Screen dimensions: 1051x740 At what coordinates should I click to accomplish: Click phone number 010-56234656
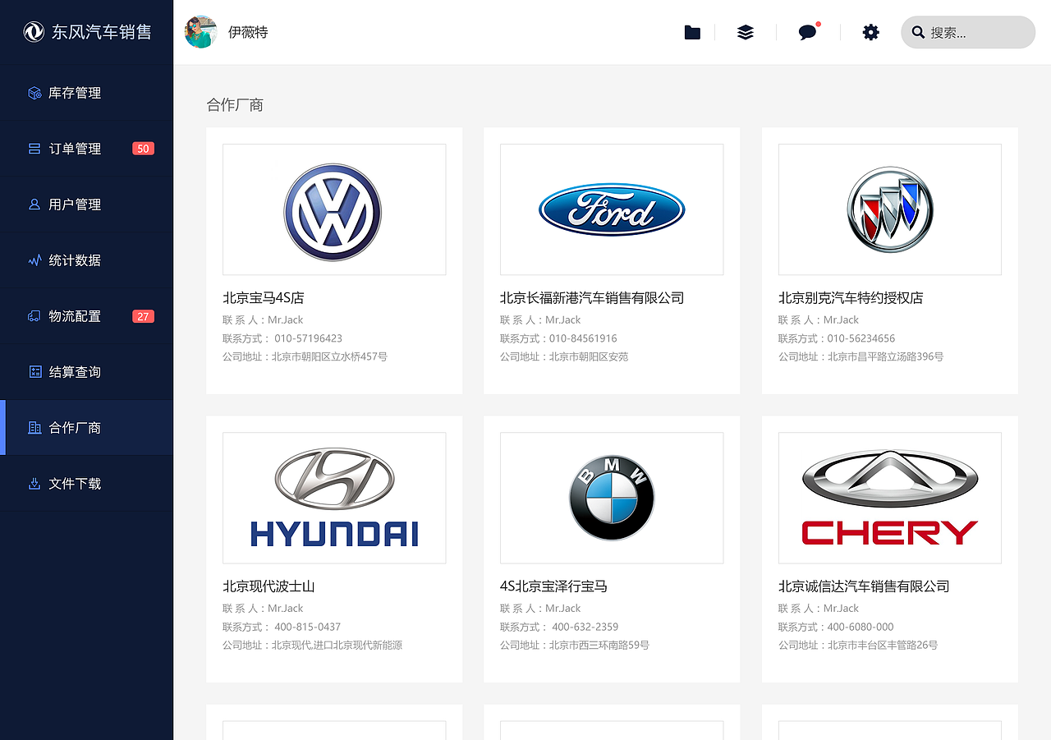tap(861, 338)
